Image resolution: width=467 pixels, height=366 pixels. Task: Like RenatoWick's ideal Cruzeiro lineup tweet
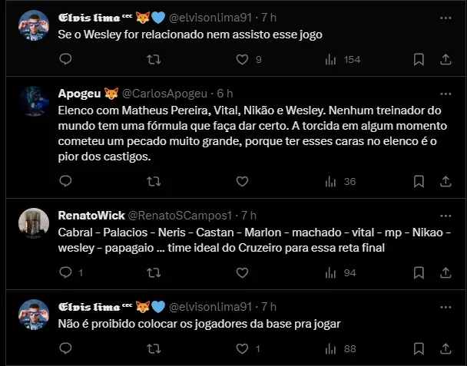click(243, 272)
